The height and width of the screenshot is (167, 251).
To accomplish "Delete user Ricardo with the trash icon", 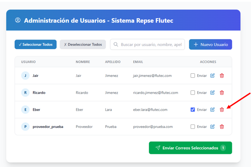I will [222, 93].
